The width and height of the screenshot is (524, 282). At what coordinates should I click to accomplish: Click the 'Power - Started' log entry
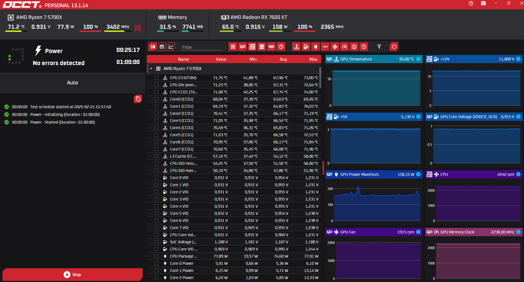click(62, 122)
